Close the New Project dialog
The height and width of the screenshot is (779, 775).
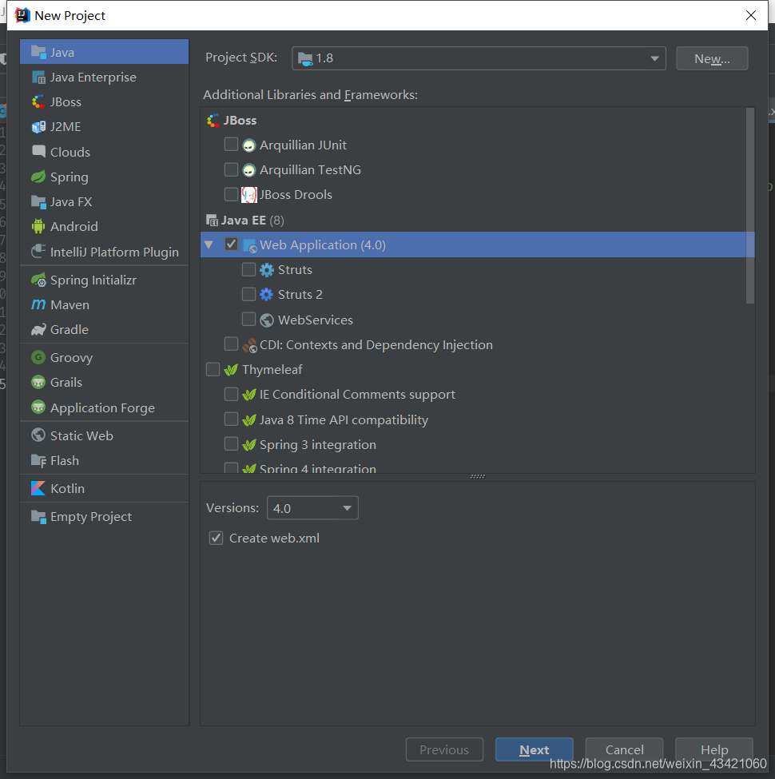751,15
